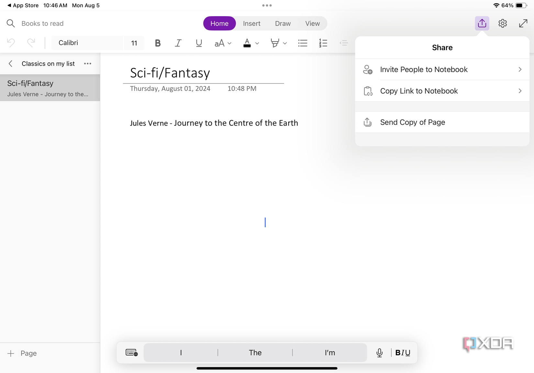
Task: Tap the Invite People person-plus icon
Action: tap(368, 70)
